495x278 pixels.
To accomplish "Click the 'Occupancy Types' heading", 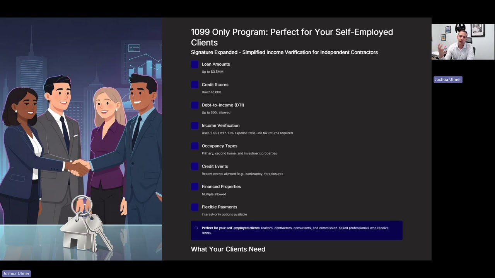I will [219, 146].
